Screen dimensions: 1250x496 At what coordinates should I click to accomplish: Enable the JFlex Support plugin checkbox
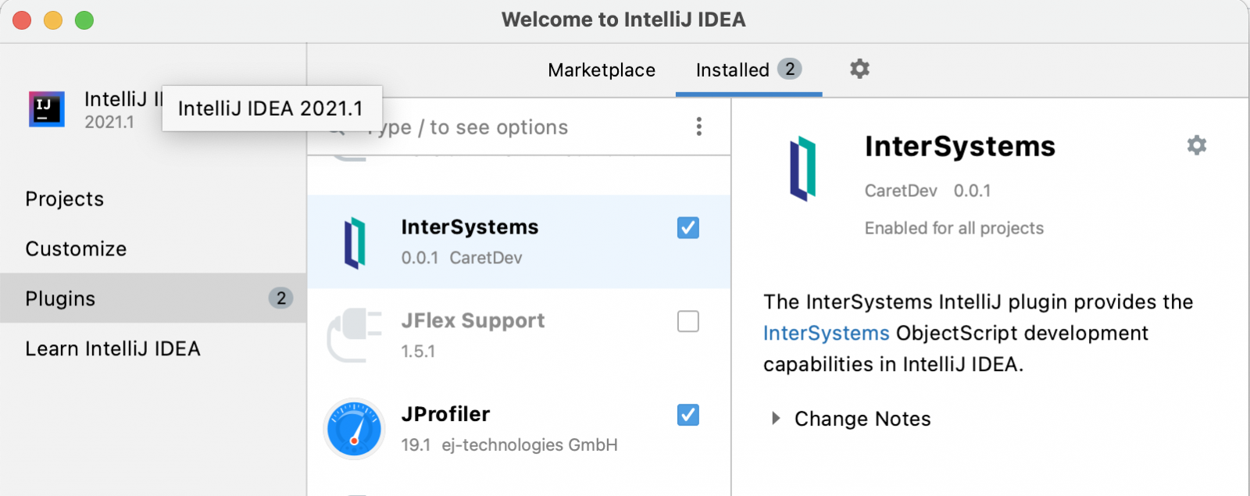point(687,321)
